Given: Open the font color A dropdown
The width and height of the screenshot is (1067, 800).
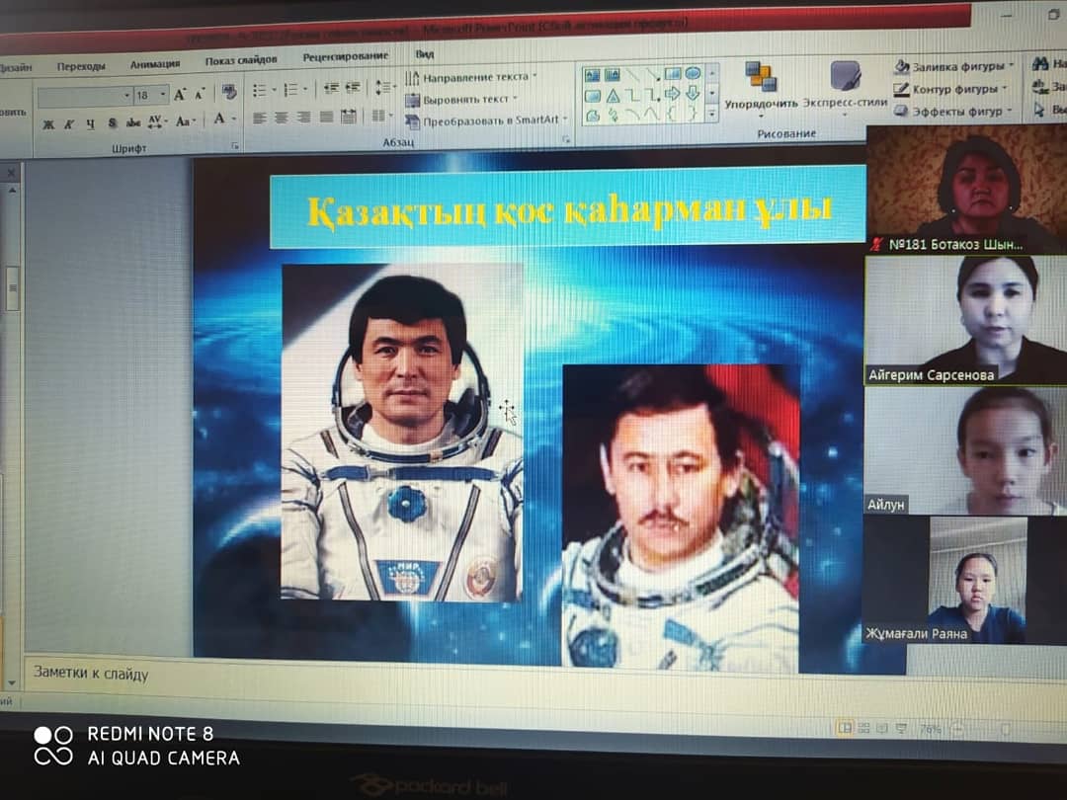Looking at the screenshot, I should pyautogui.click(x=233, y=120).
